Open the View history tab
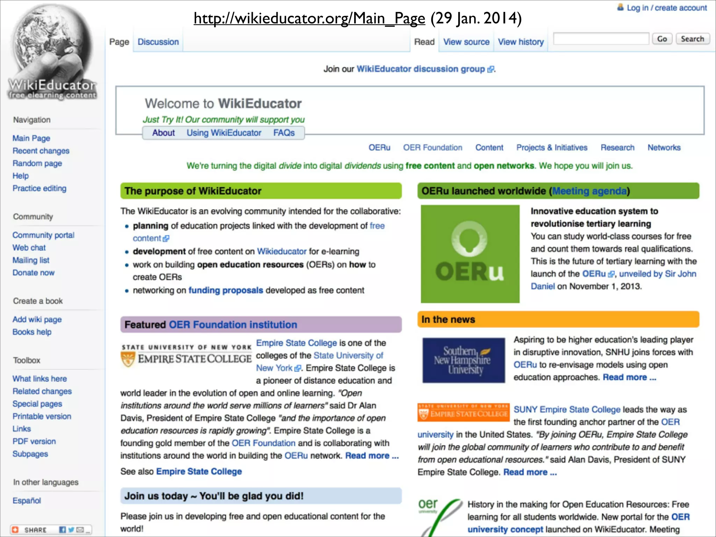The height and width of the screenshot is (537, 716). (x=521, y=42)
